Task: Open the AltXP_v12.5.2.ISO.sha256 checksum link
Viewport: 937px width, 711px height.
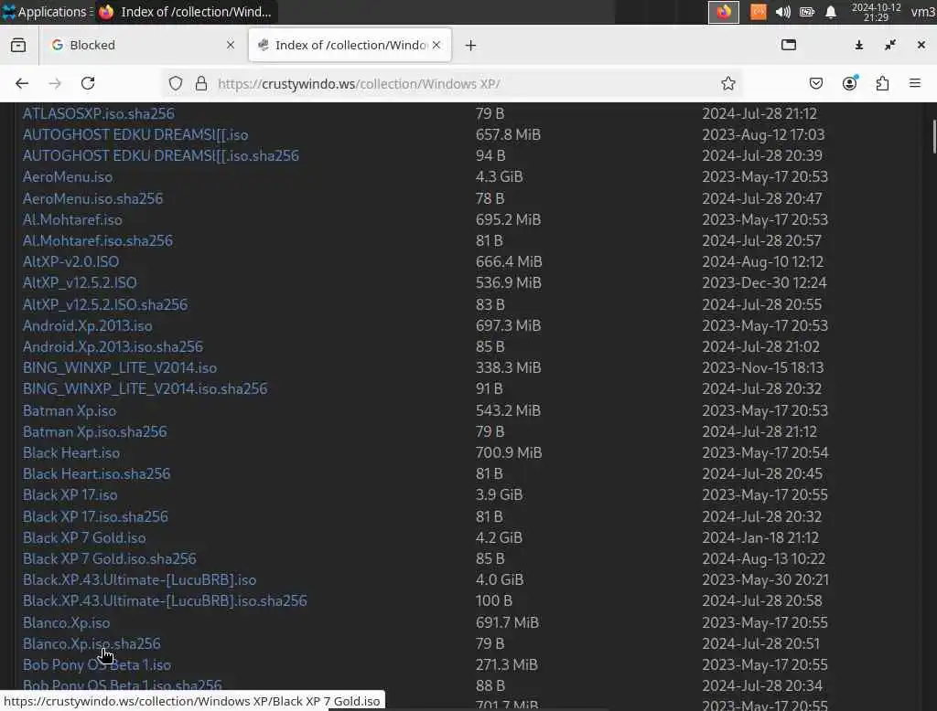Action: pyautogui.click(x=105, y=304)
